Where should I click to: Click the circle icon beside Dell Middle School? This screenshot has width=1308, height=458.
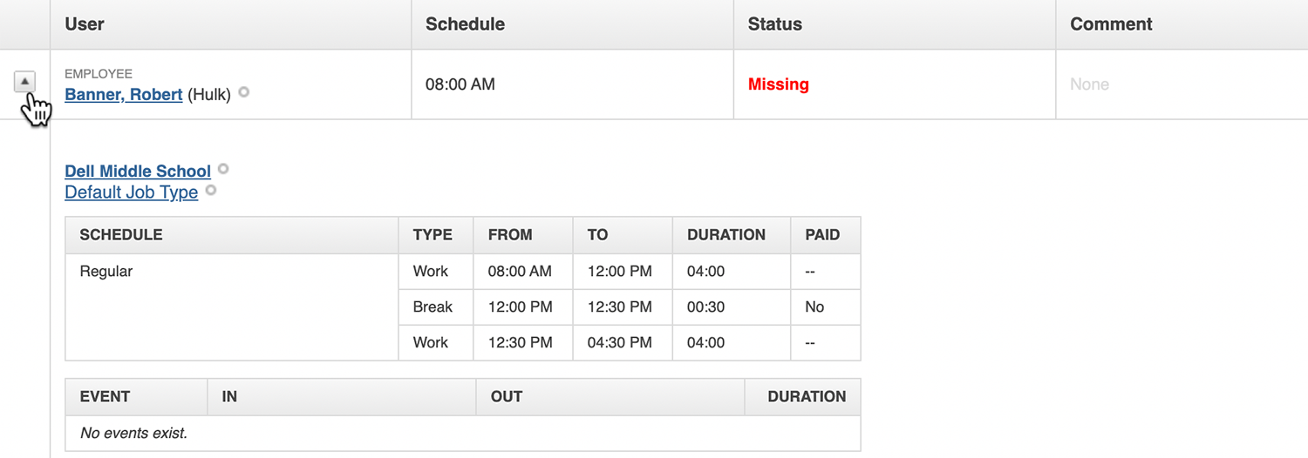tap(224, 168)
